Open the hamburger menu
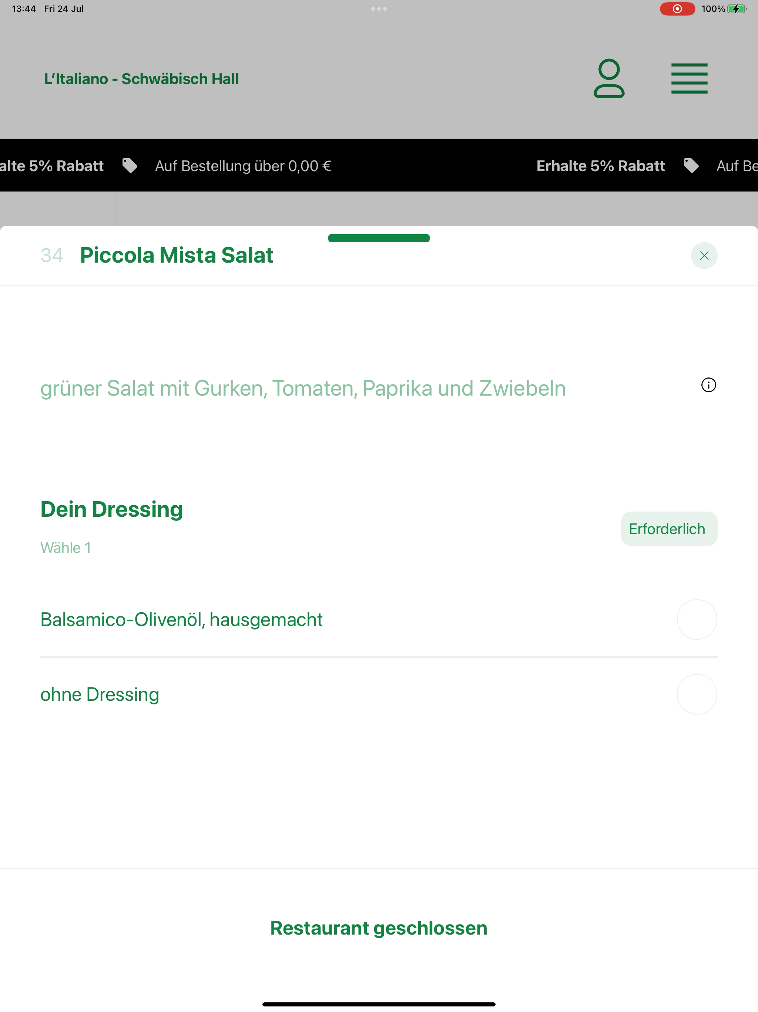This screenshot has height=1012, width=758. tap(689, 79)
